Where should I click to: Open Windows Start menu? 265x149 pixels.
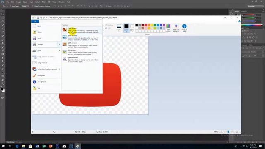(3, 146)
